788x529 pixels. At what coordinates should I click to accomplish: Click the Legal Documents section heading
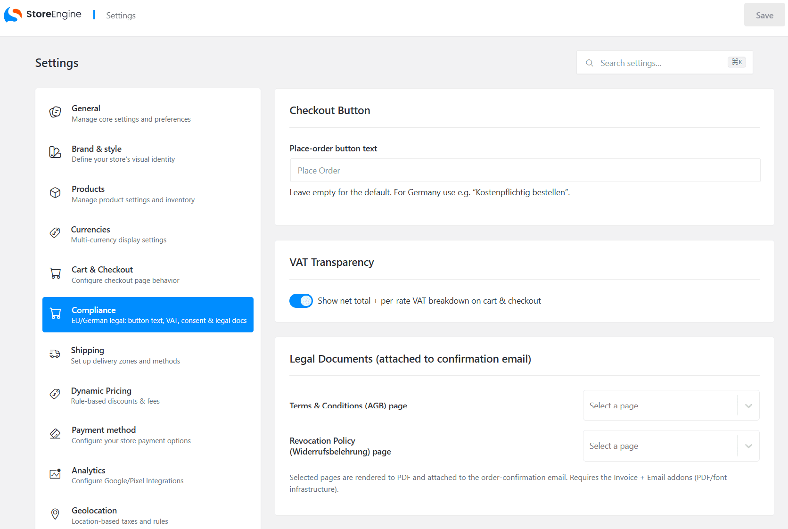tap(410, 359)
